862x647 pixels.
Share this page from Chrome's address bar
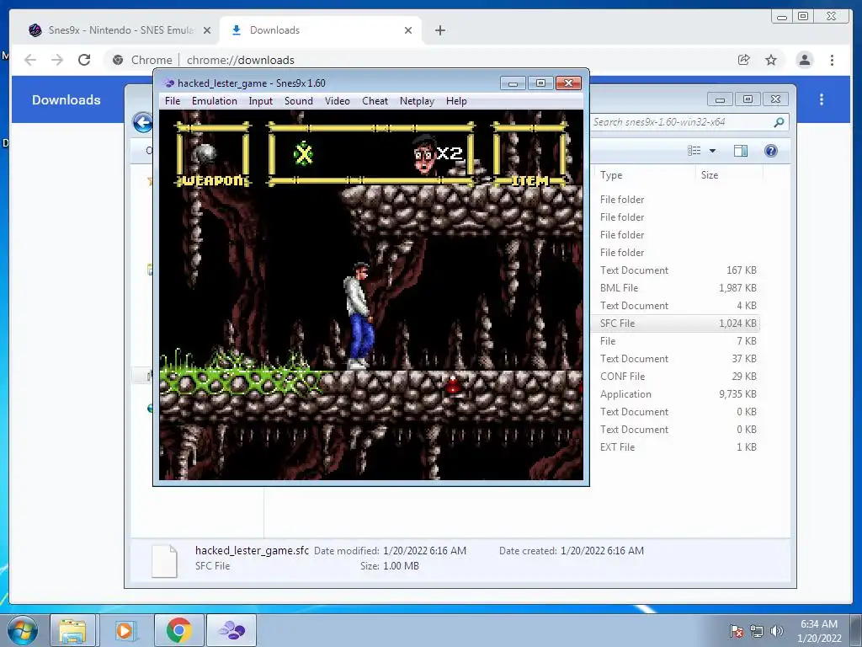744,60
